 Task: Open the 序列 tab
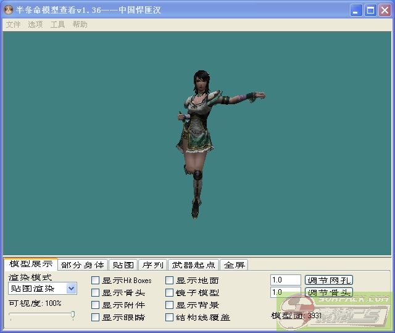pos(152,265)
